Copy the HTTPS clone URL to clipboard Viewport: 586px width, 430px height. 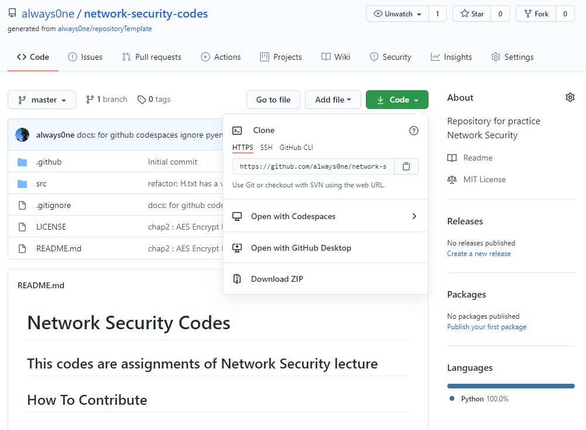[x=406, y=166]
